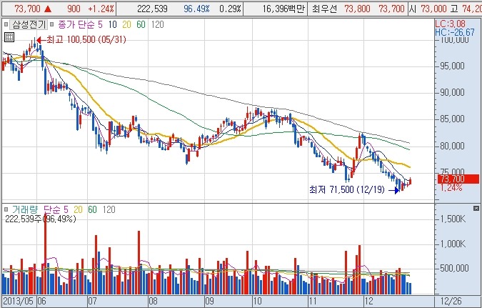Screen dimensions: 482x308
Task: Click the 222,539주(96.49%) volume readout
Action: (x=41, y=219)
